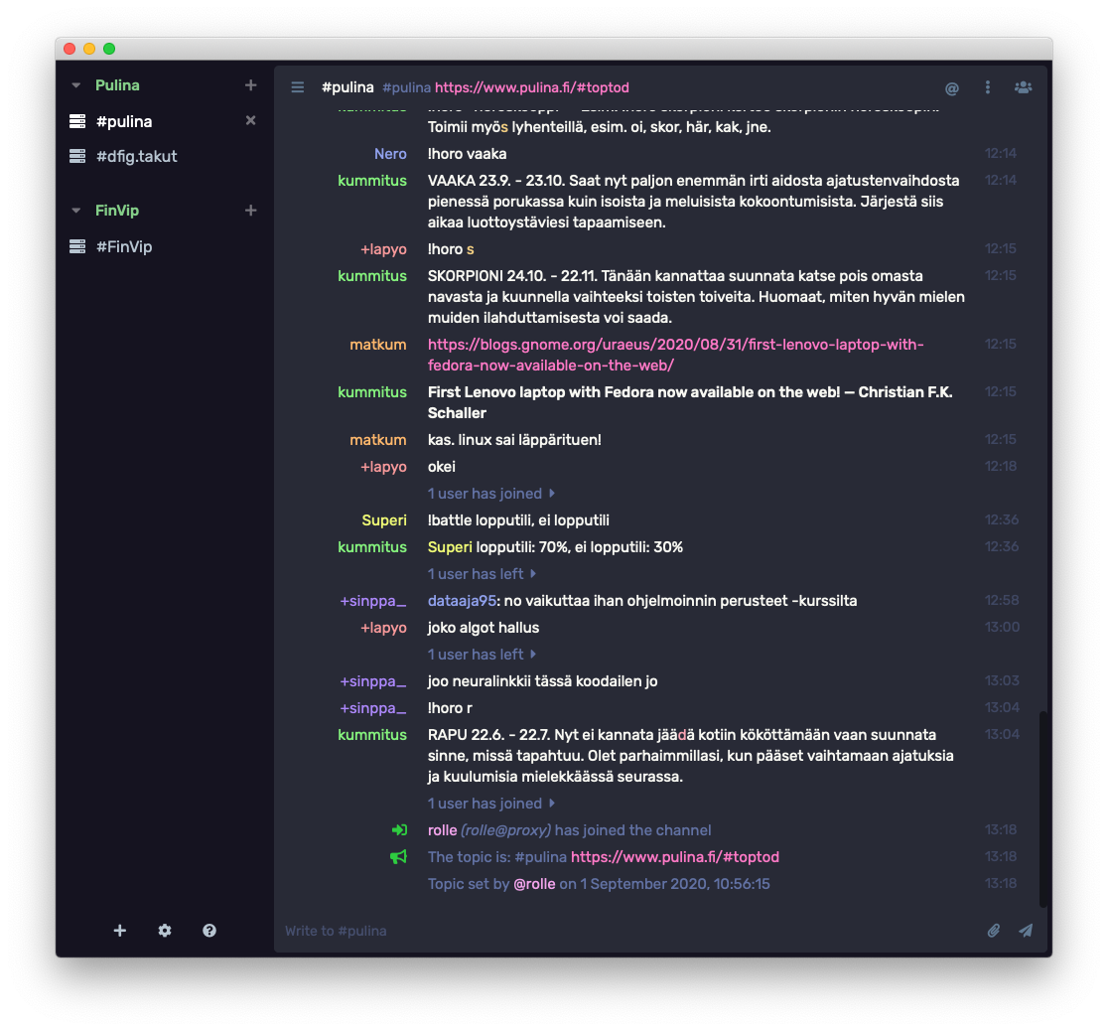Open the mentions @ list
Viewport: 1108px width, 1031px height.
952,87
